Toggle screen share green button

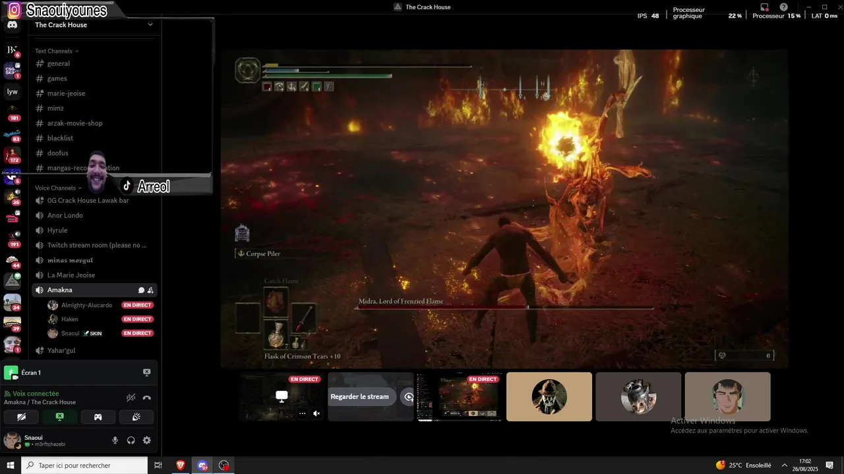[59, 417]
